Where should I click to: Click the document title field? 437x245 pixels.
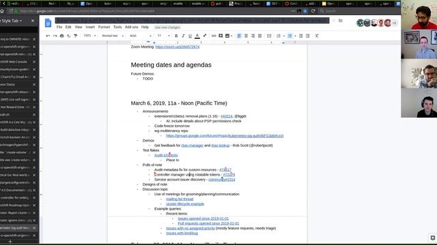pyautogui.click(x=192, y=20)
